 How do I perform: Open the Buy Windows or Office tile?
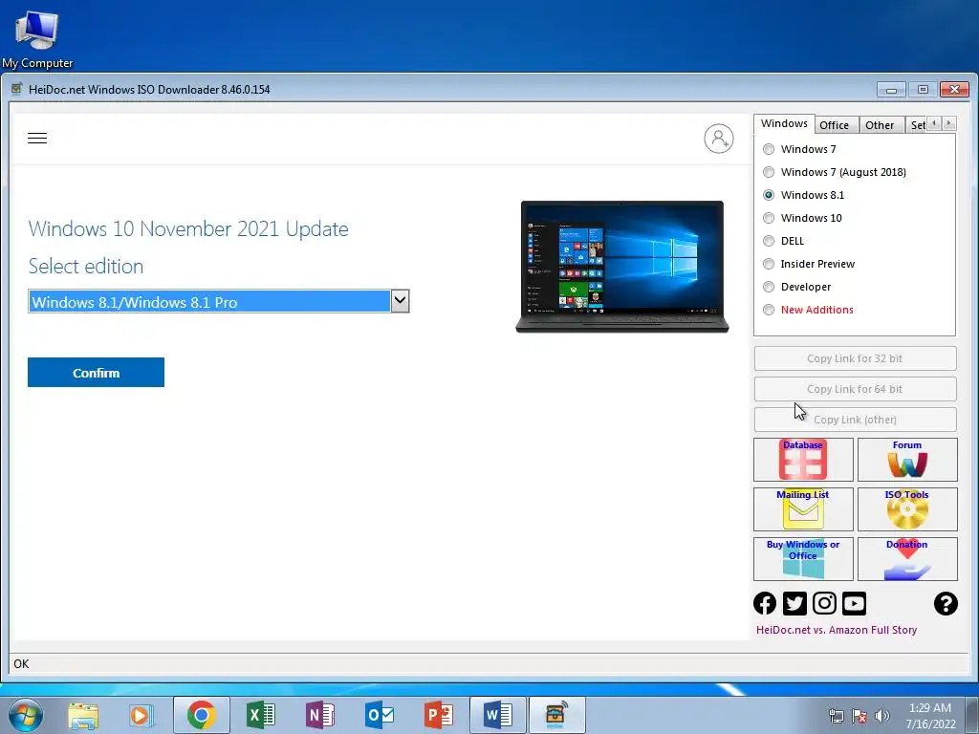coord(803,558)
